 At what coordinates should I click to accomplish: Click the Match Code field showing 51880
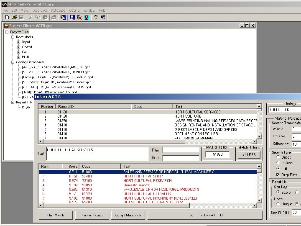217,155
